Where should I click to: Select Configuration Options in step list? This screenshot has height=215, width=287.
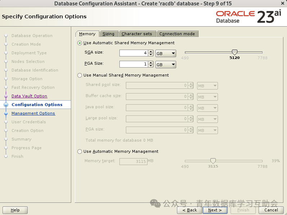coord(37,105)
